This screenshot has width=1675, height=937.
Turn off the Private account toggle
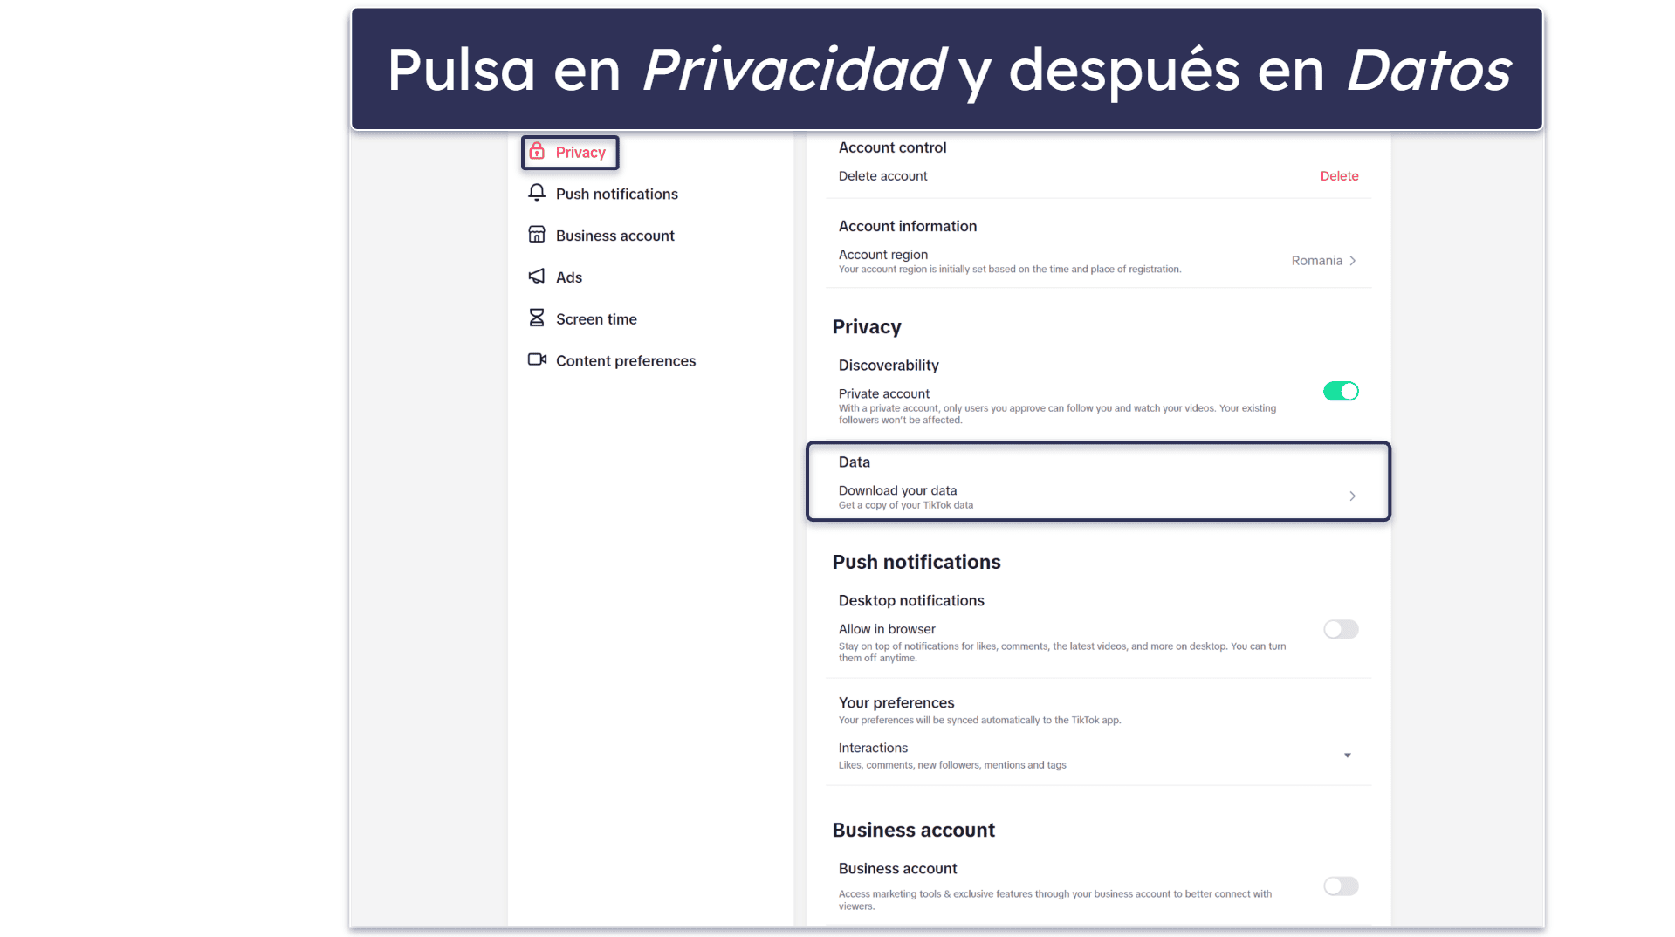[1341, 392]
